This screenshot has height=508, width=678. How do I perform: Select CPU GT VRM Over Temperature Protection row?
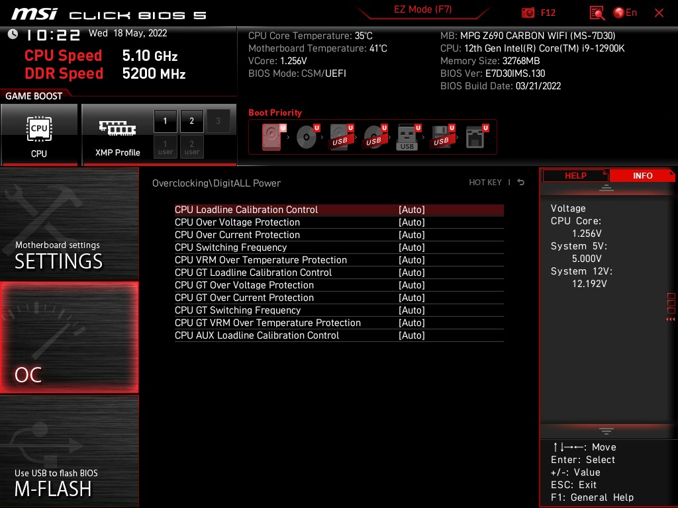click(x=339, y=323)
